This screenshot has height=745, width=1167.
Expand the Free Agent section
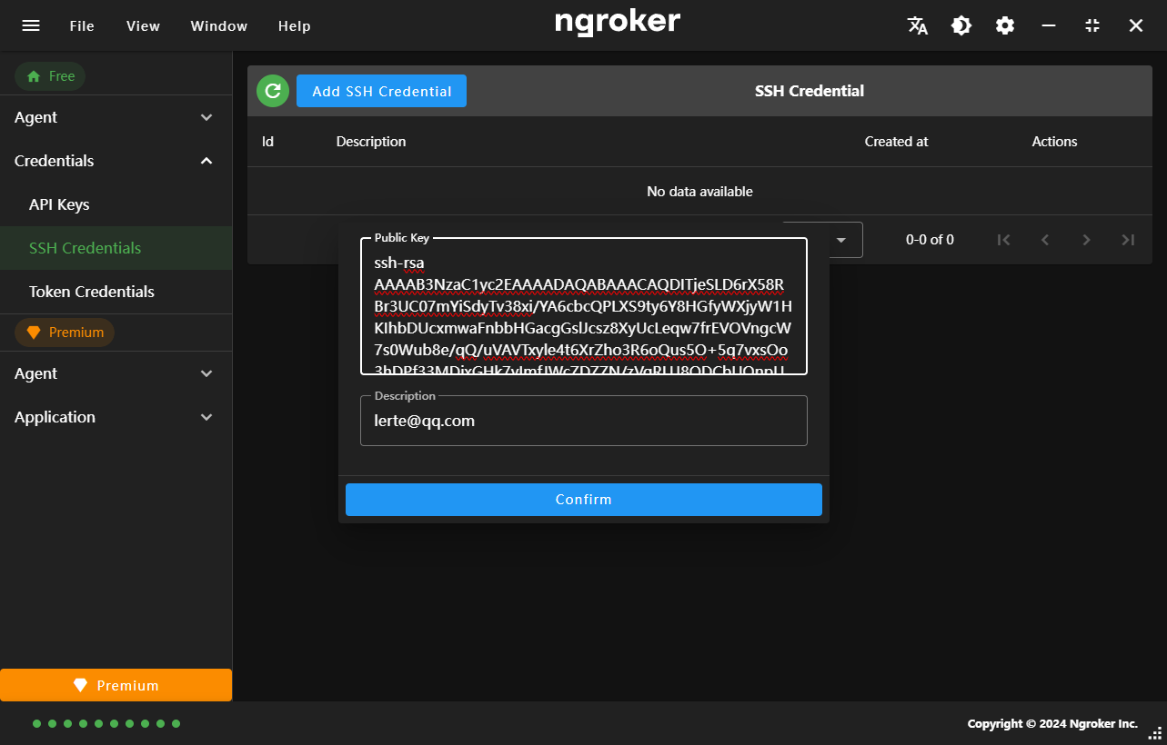pyautogui.click(x=116, y=117)
